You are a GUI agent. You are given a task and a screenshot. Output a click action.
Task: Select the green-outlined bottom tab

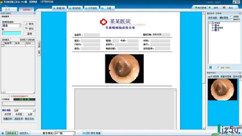[x=12, y=133]
